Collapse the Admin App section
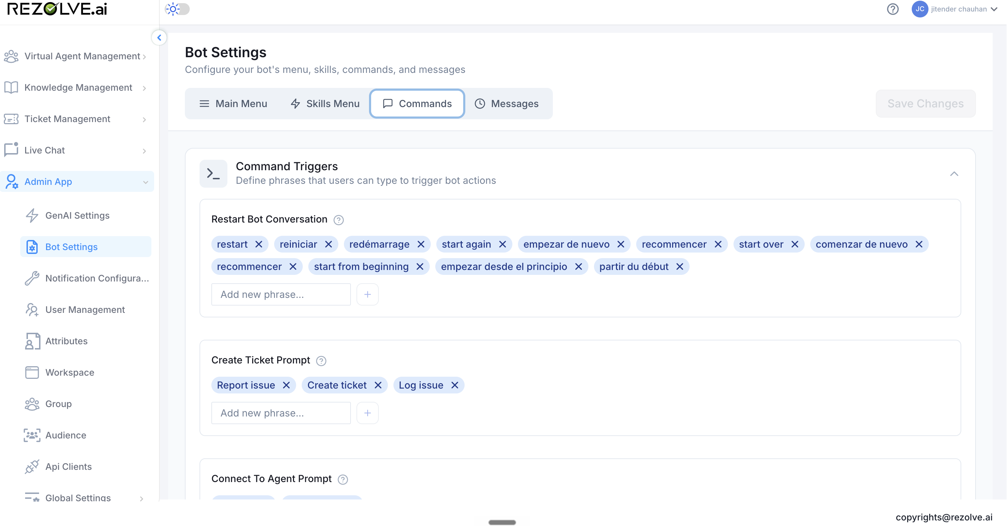 click(x=77, y=181)
